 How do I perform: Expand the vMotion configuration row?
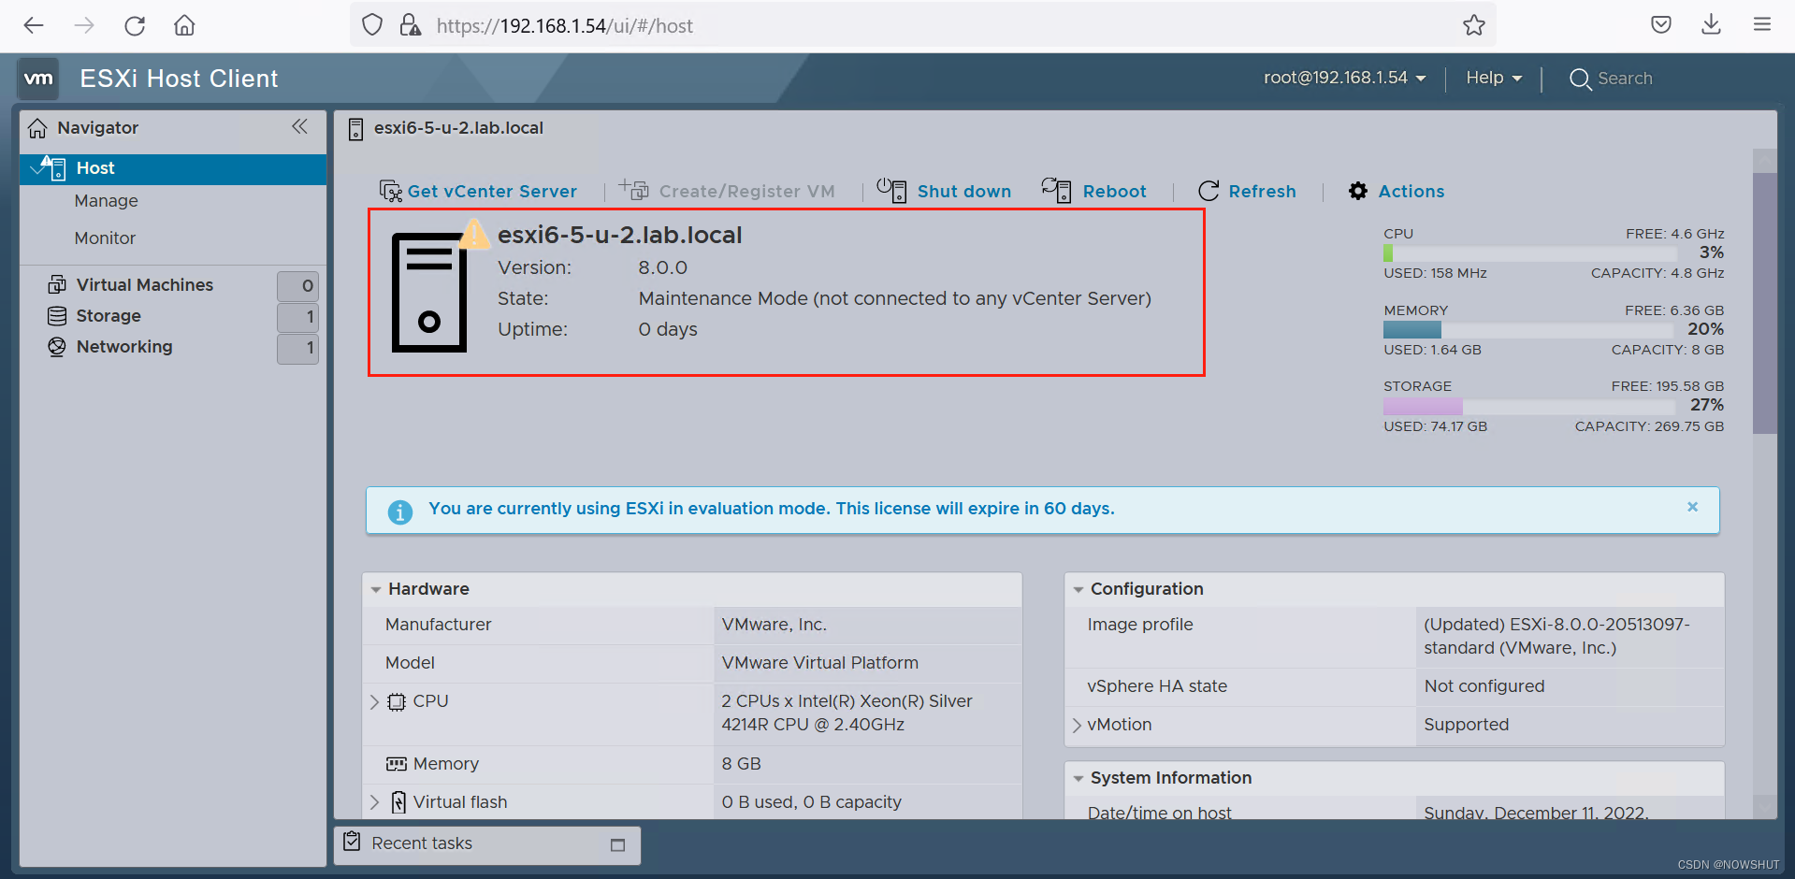[x=1077, y=725]
